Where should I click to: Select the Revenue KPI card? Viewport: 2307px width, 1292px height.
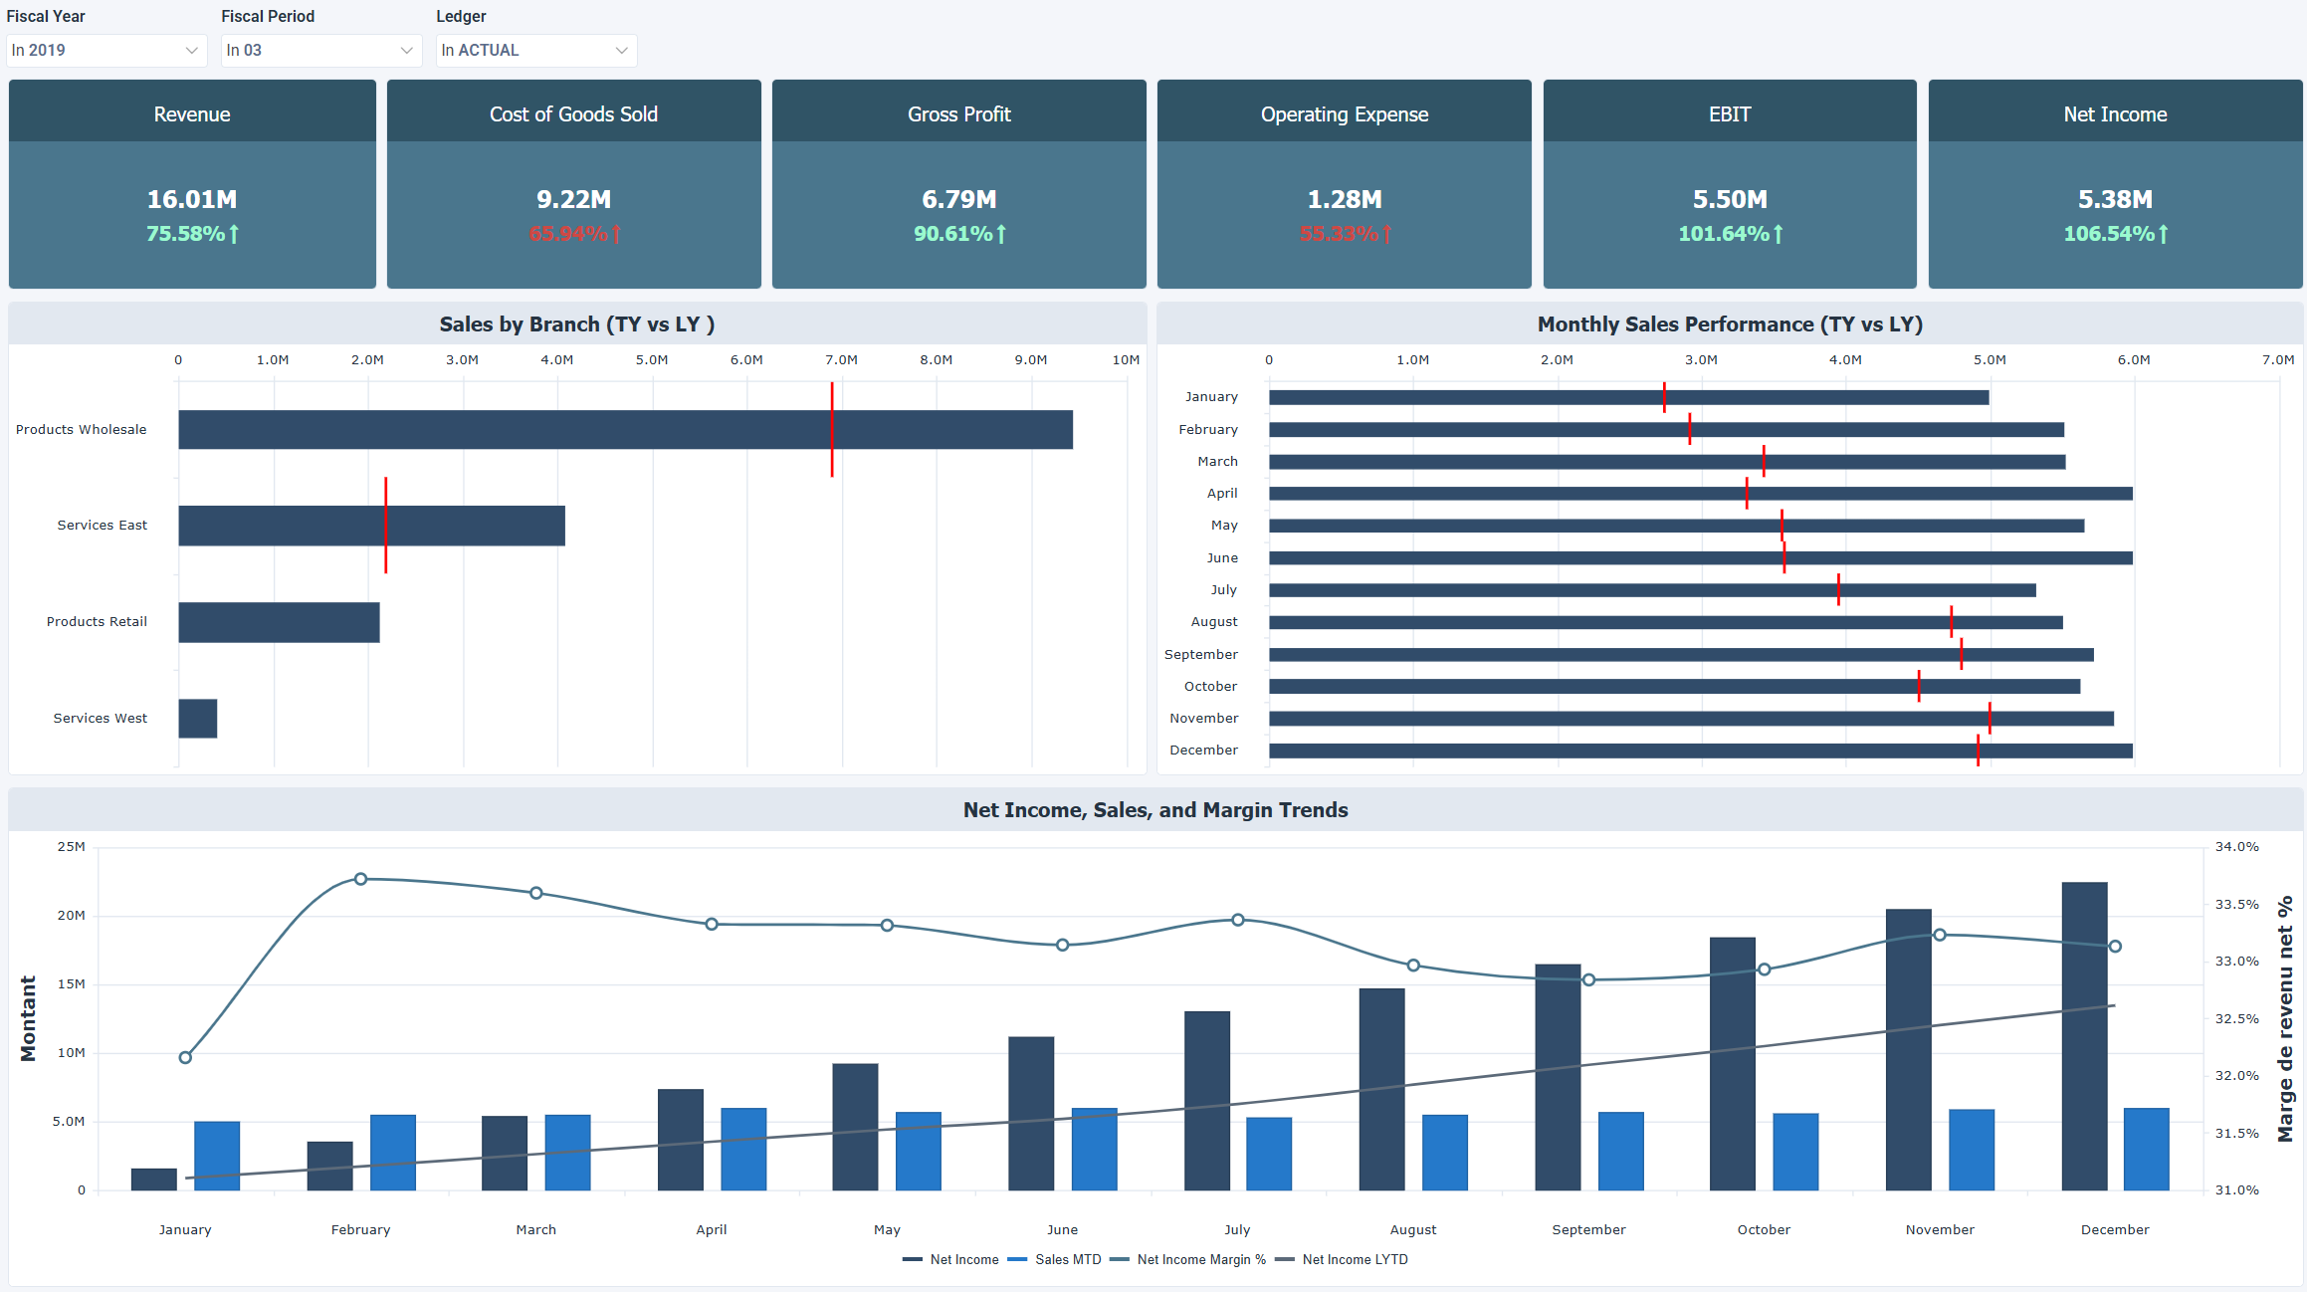[x=191, y=183]
